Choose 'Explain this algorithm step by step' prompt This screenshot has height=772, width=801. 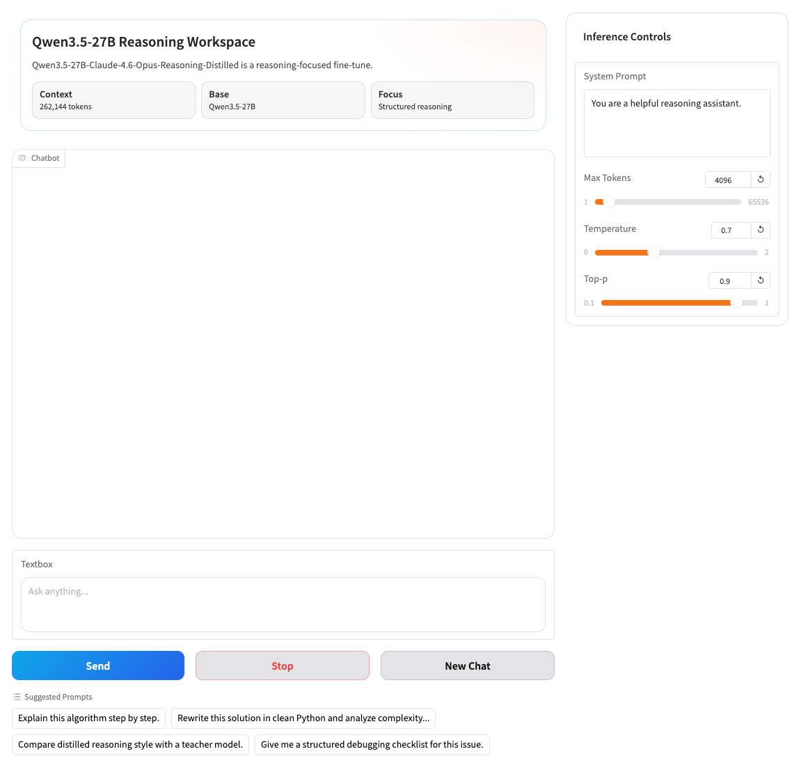[88, 718]
